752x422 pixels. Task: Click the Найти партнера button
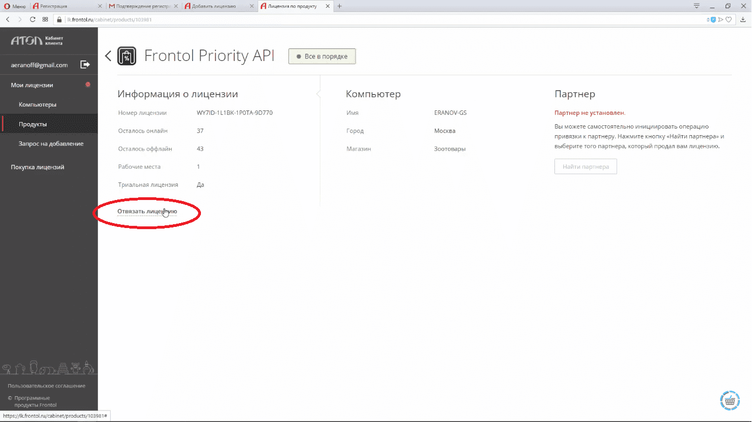click(x=586, y=166)
